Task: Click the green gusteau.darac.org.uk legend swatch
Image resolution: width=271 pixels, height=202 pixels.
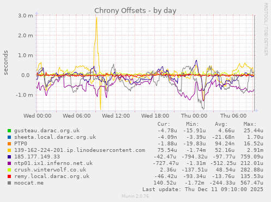Action: tap(9, 131)
